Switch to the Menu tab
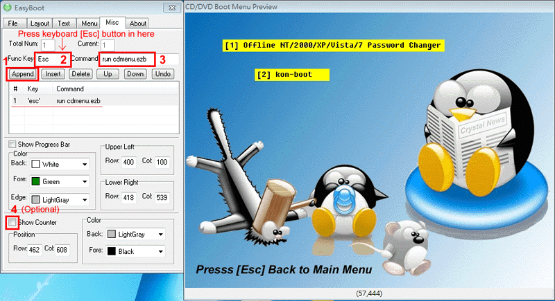The height and width of the screenshot is (301, 555). pyautogui.click(x=89, y=24)
